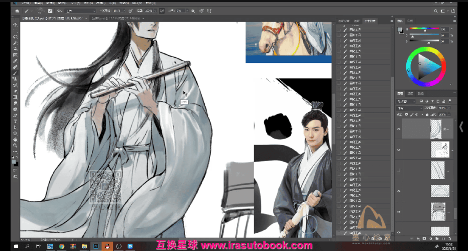Switch to the History (历史记录) tab
The width and height of the screenshot is (468, 251).
point(370,21)
